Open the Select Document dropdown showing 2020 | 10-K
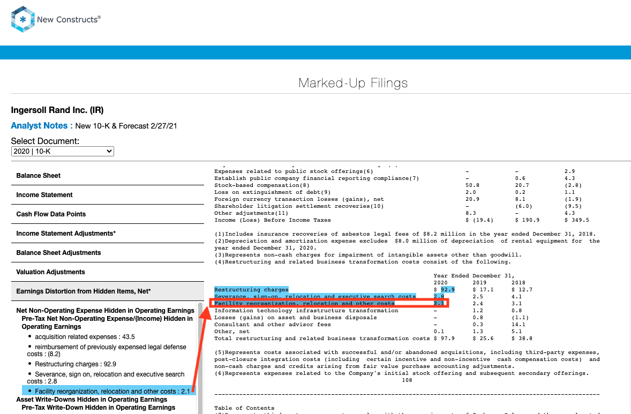The image size is (631, 414). pos(62,151)
